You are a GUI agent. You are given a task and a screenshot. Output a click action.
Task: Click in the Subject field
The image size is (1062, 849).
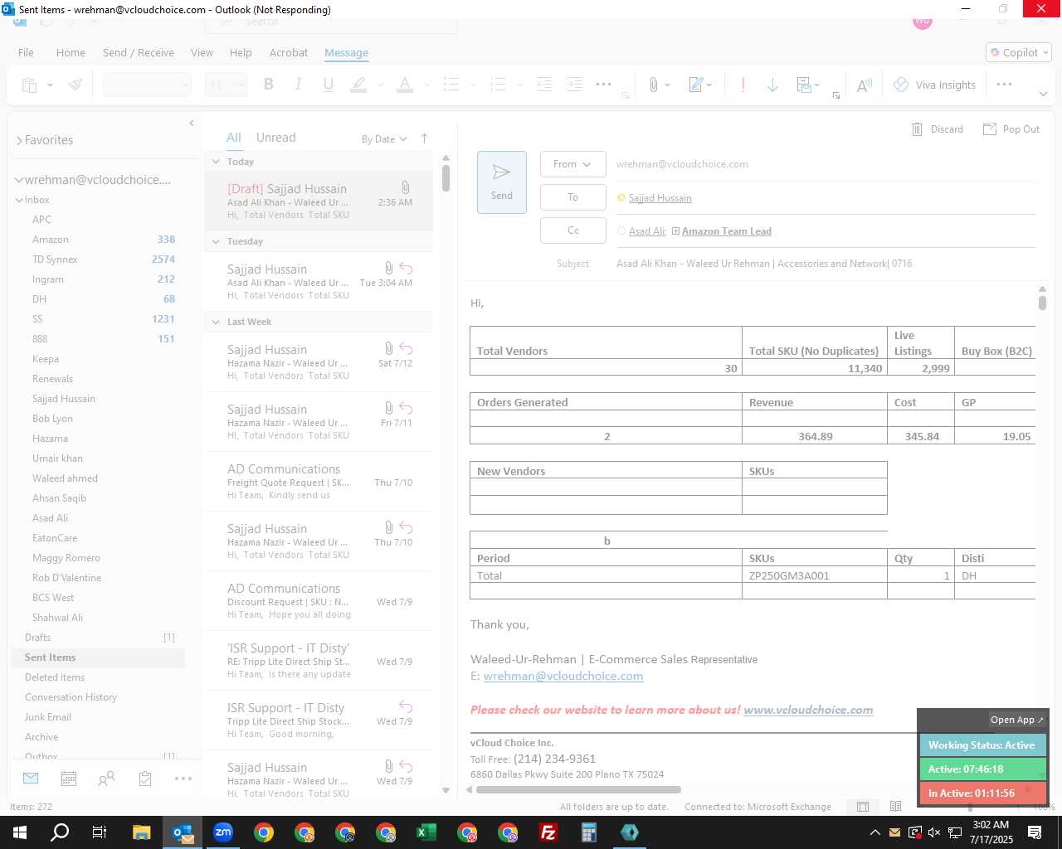[x=826, y=264]
